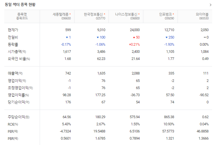The image size is (213, 145).
Task: Open 와이어블 stock link in header
Action: pos(202,14)
